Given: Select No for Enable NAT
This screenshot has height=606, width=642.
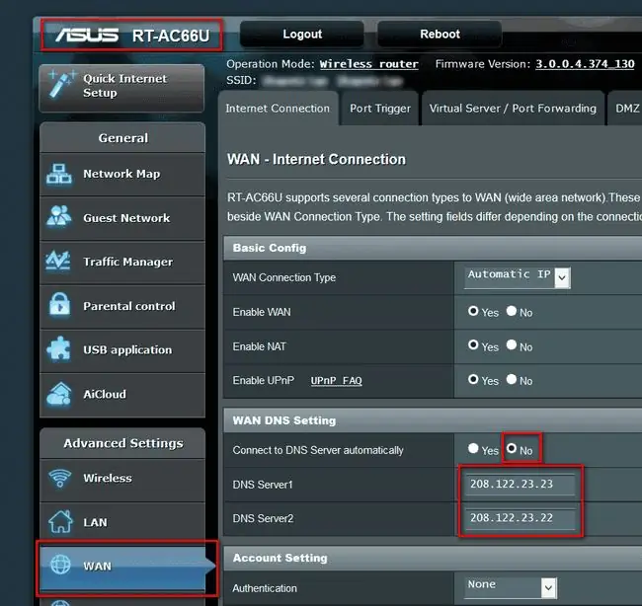Looking at the screenshot, I should point(512,344).
